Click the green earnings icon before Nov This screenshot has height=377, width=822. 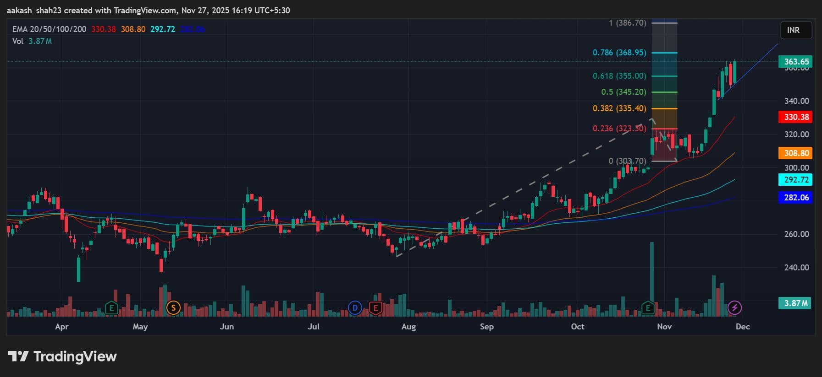[x=647, y=308]
